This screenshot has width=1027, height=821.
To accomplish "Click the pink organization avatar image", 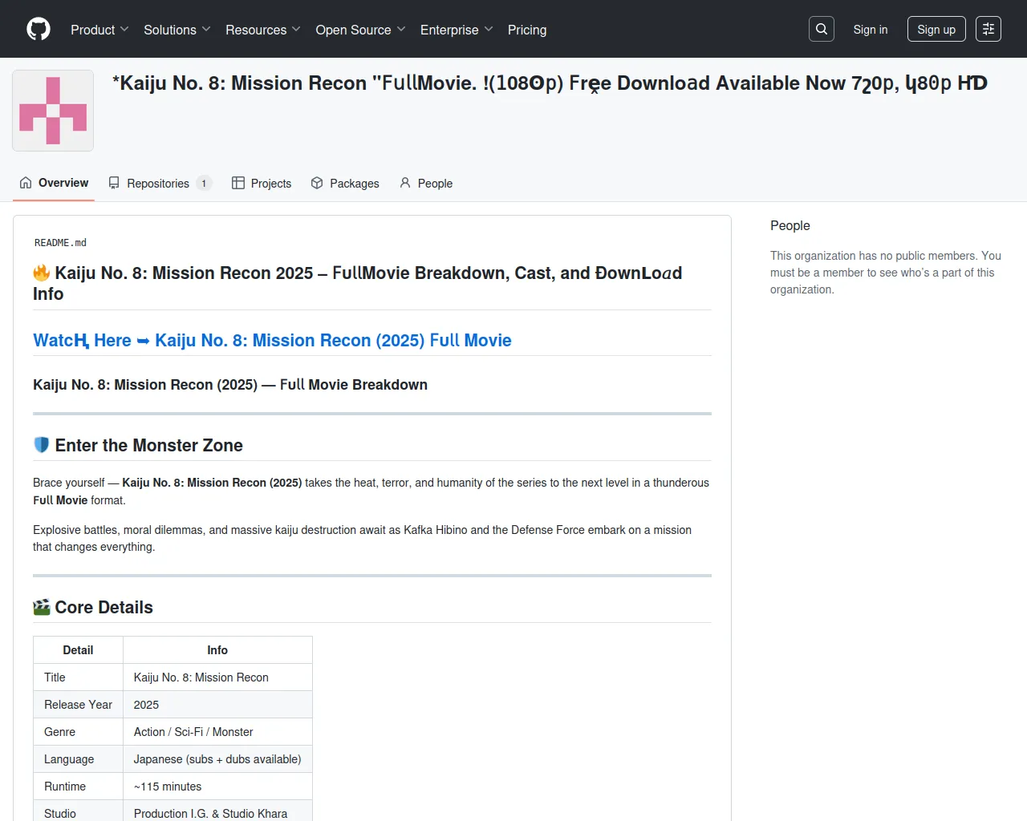I will 53,111.
